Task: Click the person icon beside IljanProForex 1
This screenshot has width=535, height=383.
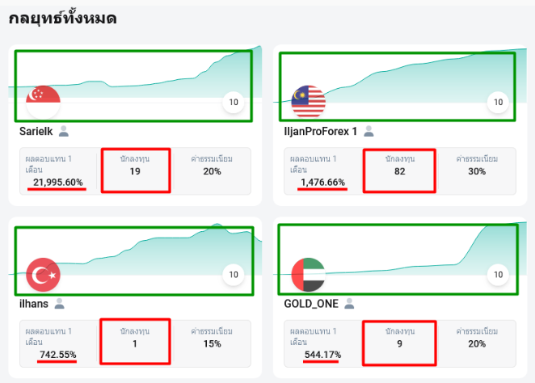Action: pyautogui.click(x=369, y=131)
